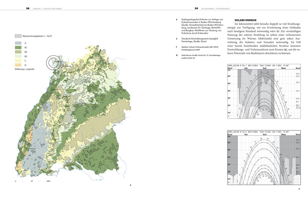The image size is (308, 205).
Task: Click the hatched Wasserschutzgebiete legend swatch
Action: 17,36
